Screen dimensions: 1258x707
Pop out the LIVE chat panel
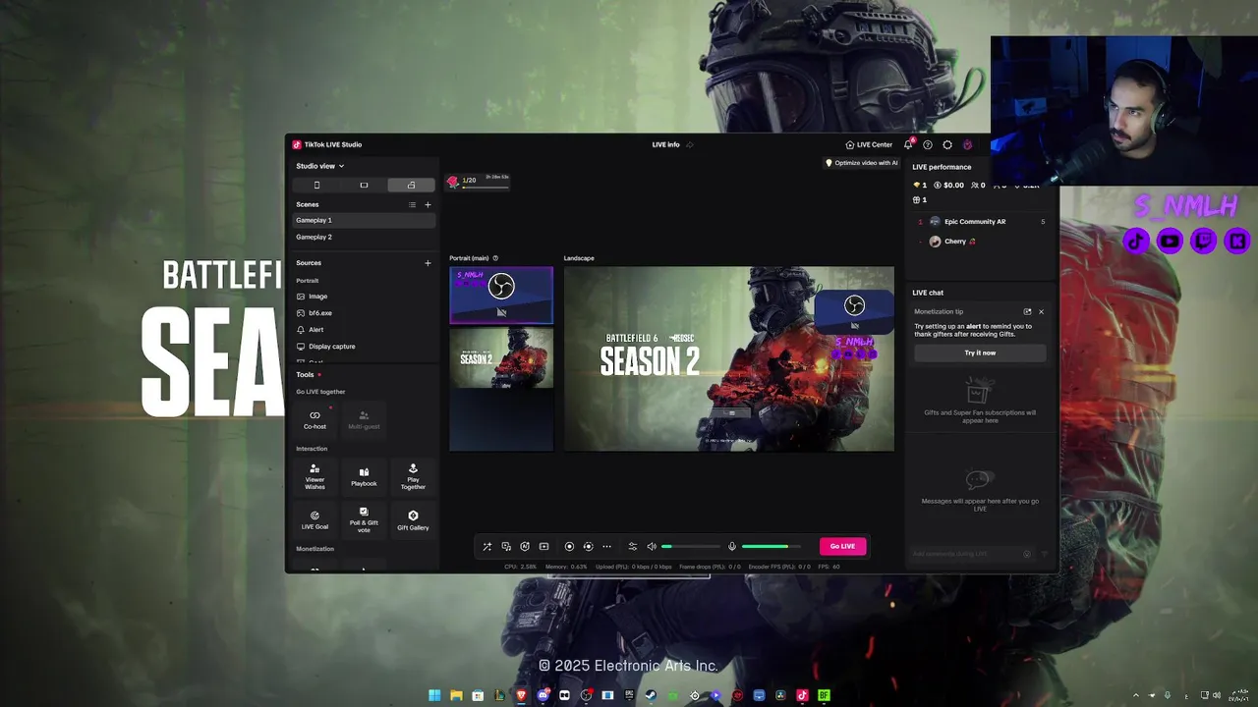[1027, 311]
